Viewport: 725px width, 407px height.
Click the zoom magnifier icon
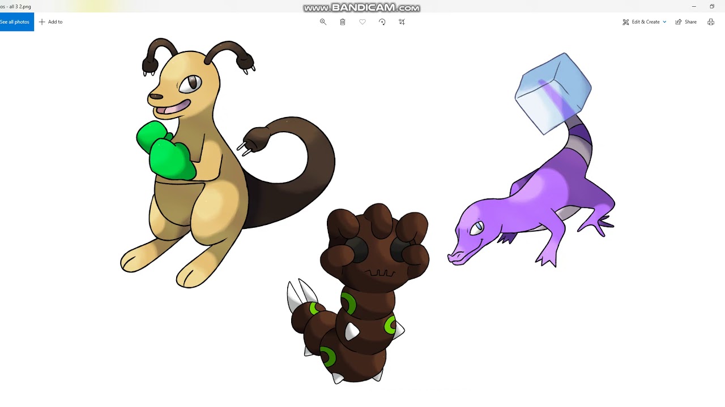pyautogui.click(x=323, y=22)
